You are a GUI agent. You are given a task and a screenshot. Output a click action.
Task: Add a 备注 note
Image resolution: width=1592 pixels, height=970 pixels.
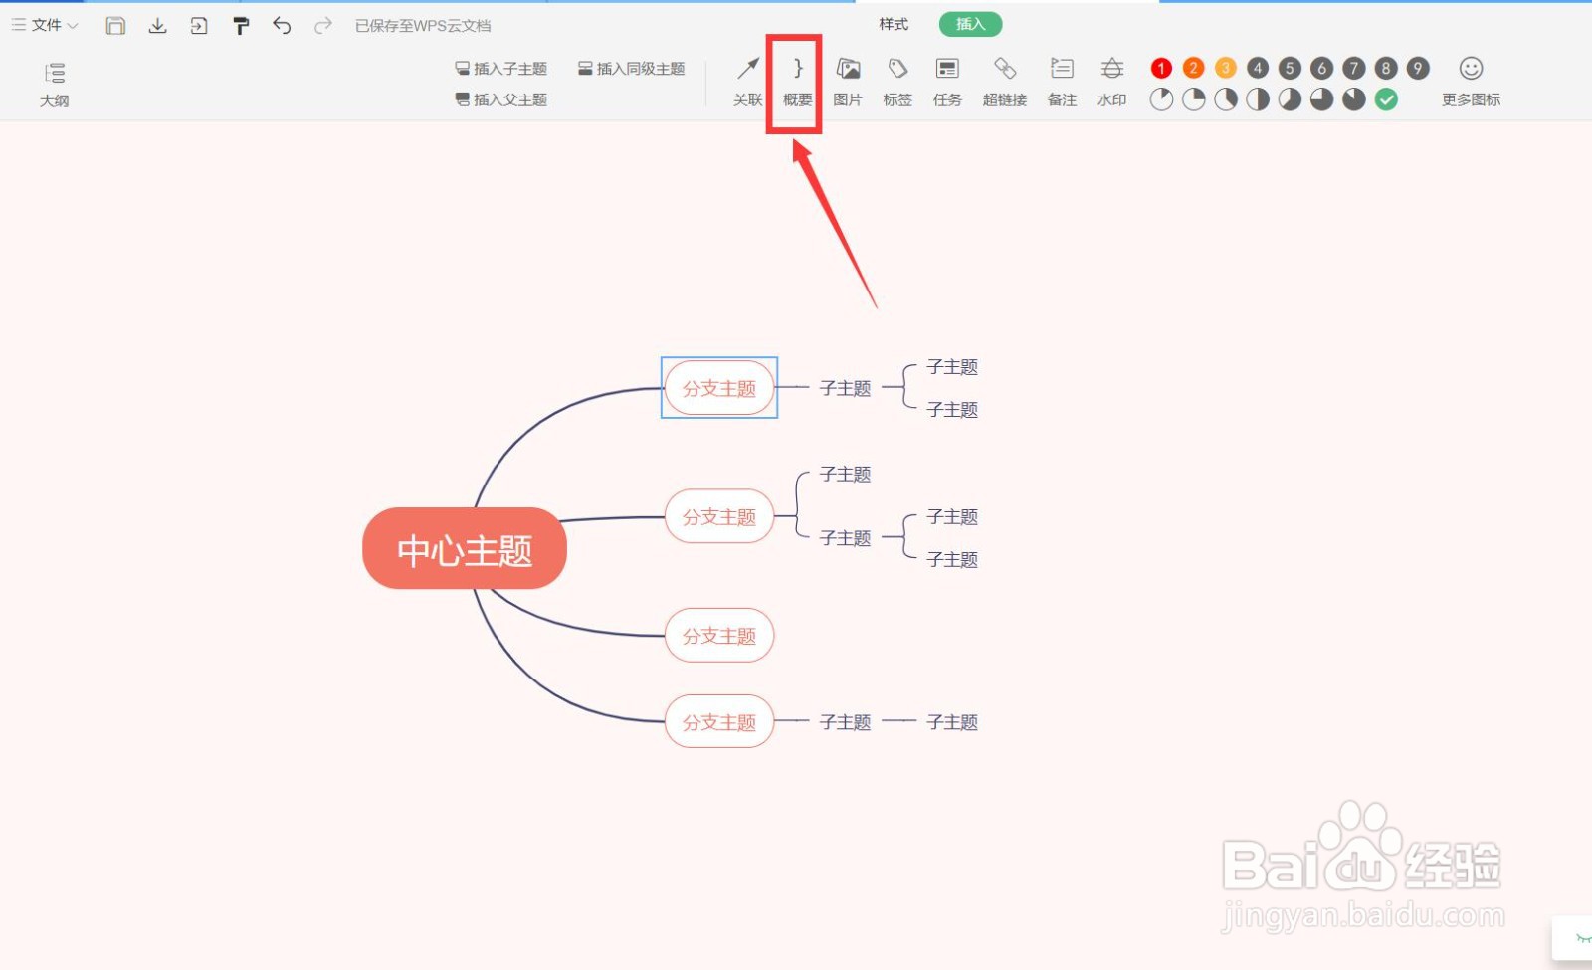tap(1062, 82)
